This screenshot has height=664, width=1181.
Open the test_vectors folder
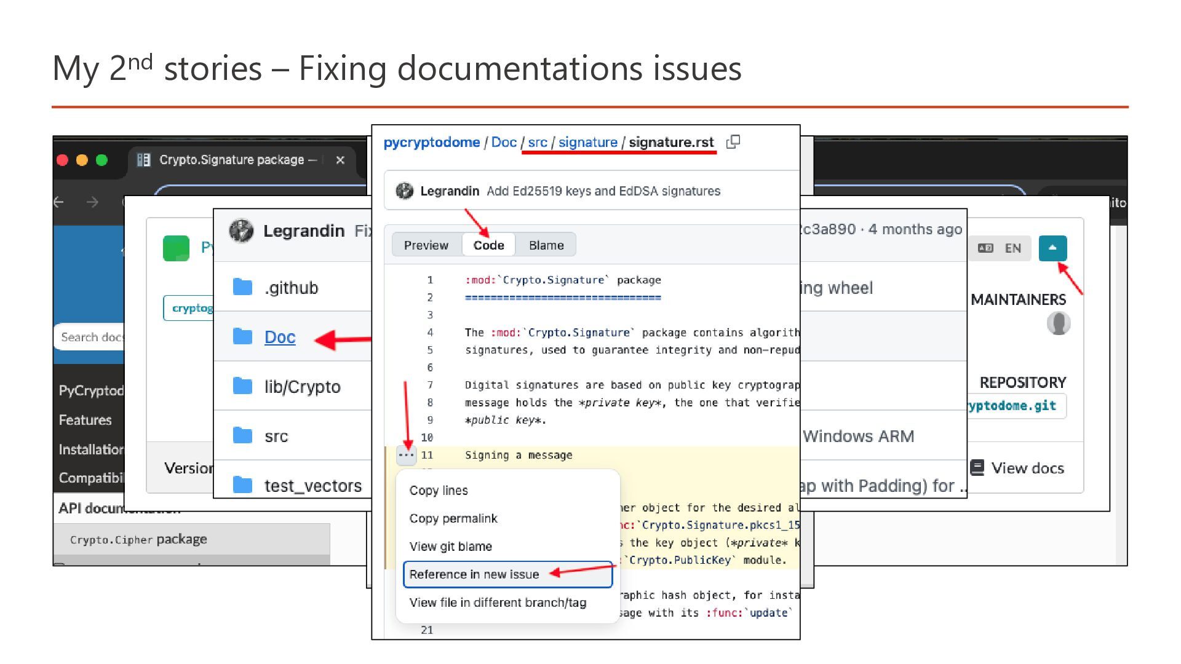click(312, 486)
